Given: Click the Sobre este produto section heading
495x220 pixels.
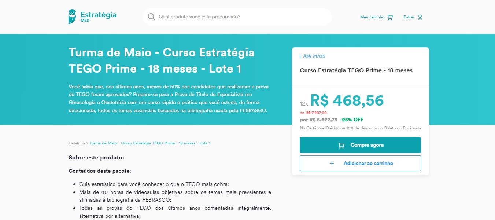Looking at the screenshot, I should pyautogui.click(x=96, y=158).
